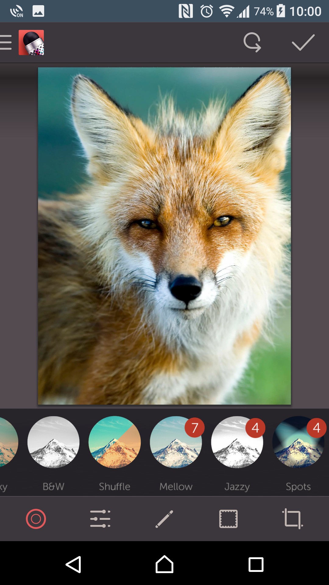
Task: Open the filters tab circle icon
Action: pos(36,519)
